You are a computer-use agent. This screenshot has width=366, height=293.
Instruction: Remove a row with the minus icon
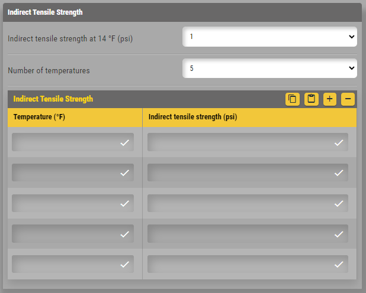point(348,99)
